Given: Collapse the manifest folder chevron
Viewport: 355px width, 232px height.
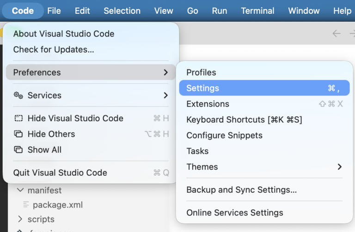Looking at the screenshot, I should 20,190.
